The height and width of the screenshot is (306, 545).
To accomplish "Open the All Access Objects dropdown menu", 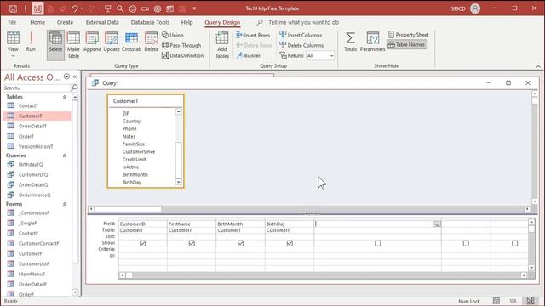I will (66, 76).
